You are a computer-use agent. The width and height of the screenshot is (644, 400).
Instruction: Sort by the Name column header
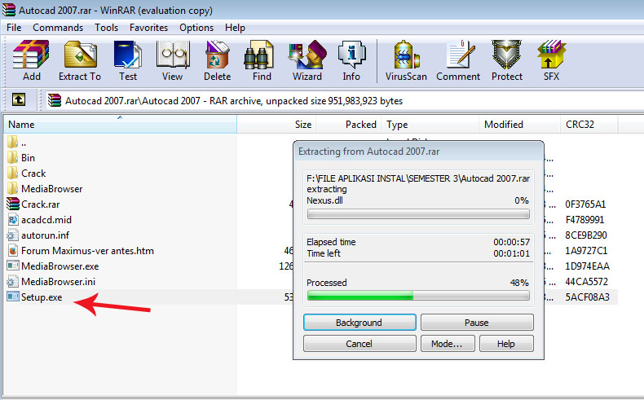pyautogui.click(x=120, y=125)
